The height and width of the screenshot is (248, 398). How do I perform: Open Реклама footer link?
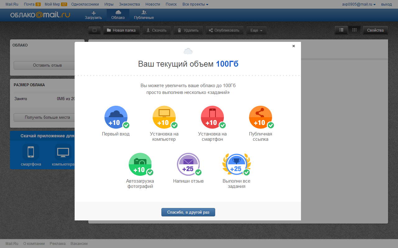click(x=58, y=244)
